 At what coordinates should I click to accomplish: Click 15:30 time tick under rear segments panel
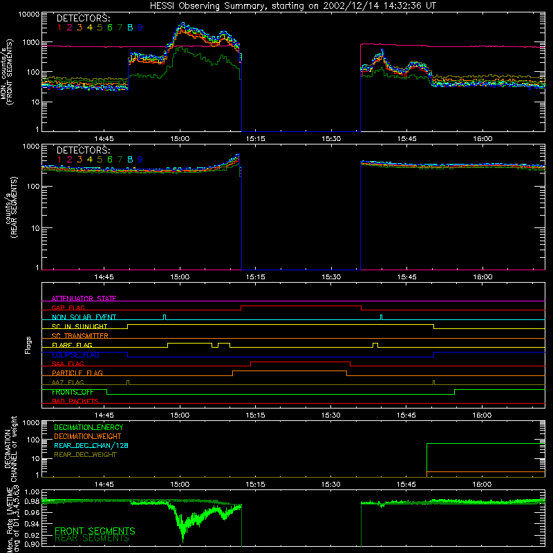331,277
